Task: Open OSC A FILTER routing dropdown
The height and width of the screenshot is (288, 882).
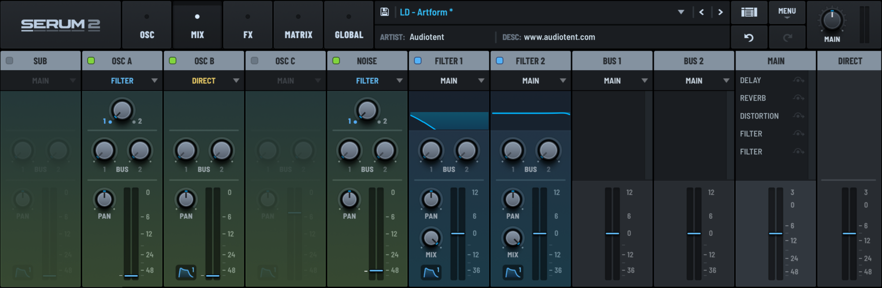Action: pos(122,81)
